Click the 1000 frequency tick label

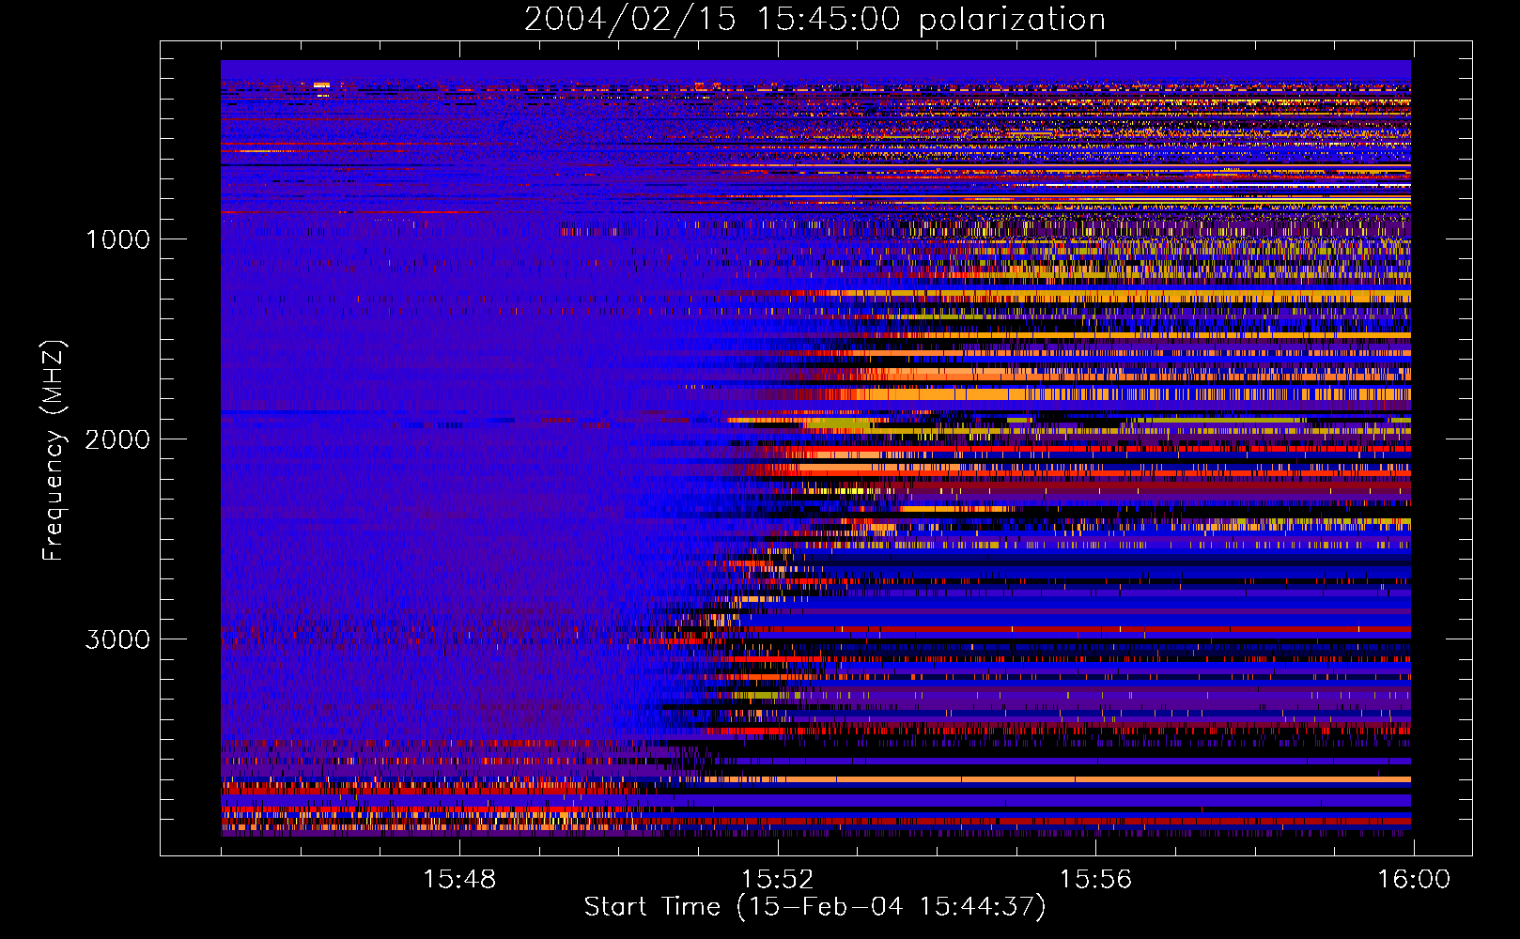(117, 239)
